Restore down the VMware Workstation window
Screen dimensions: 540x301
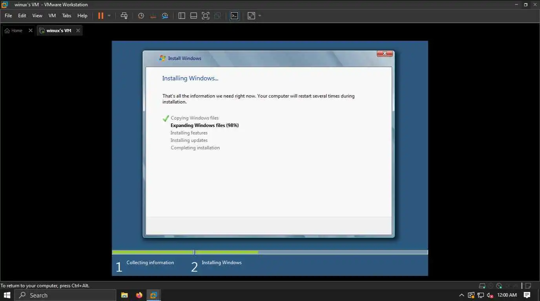click(x=526, y=5)
